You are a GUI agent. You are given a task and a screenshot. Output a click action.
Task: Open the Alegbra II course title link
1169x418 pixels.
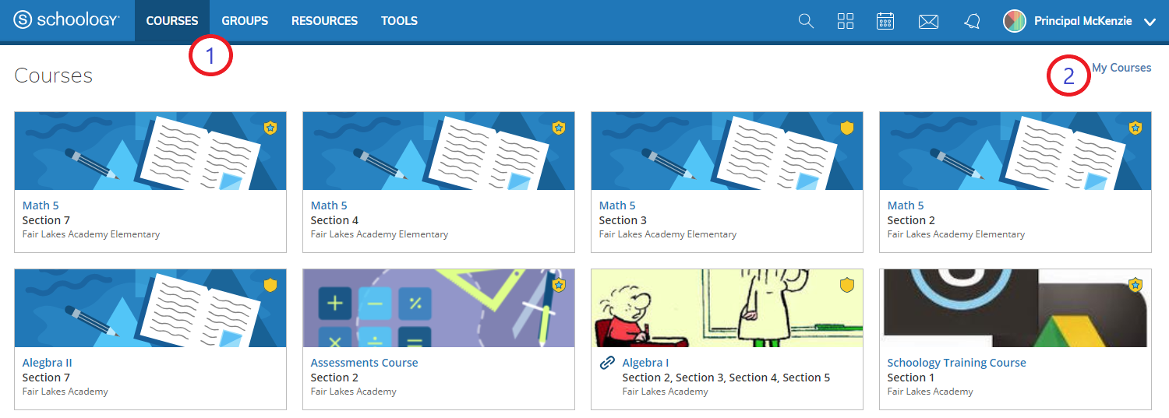[x=47, y=363]
